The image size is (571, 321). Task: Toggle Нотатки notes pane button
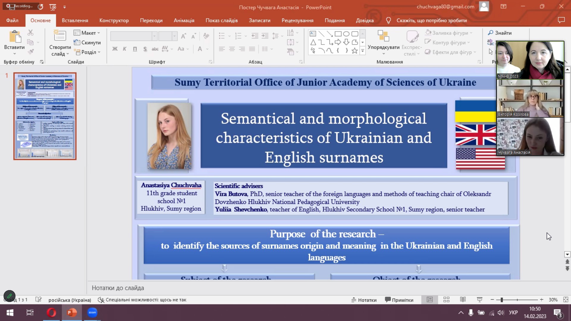364,300
